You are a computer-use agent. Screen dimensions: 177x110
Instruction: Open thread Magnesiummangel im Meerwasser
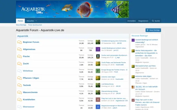click(x=114, y=106)
